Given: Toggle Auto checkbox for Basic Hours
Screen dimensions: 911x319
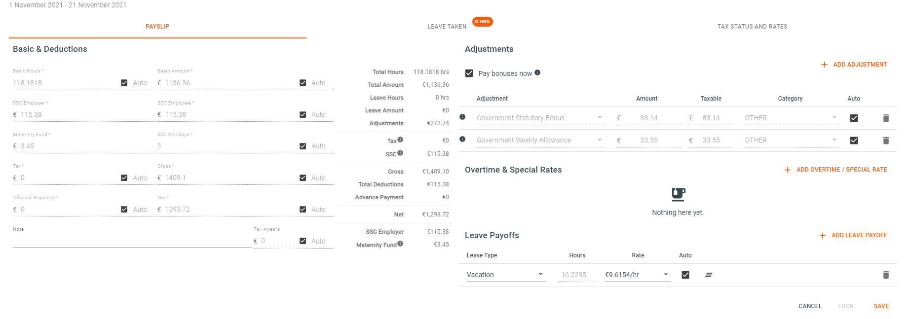Looking at the screenshot, I should pos(124,83).
